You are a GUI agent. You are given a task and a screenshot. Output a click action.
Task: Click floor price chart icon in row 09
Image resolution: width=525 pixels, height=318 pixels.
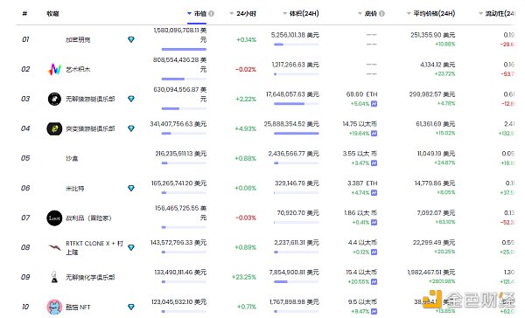pyautogui.click(x=374, y=282)
